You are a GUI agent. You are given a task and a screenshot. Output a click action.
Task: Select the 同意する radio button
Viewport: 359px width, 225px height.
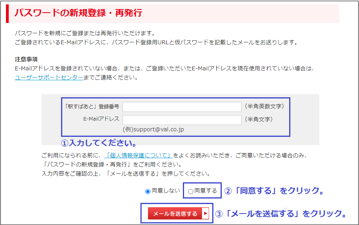(x=190, y=191)
